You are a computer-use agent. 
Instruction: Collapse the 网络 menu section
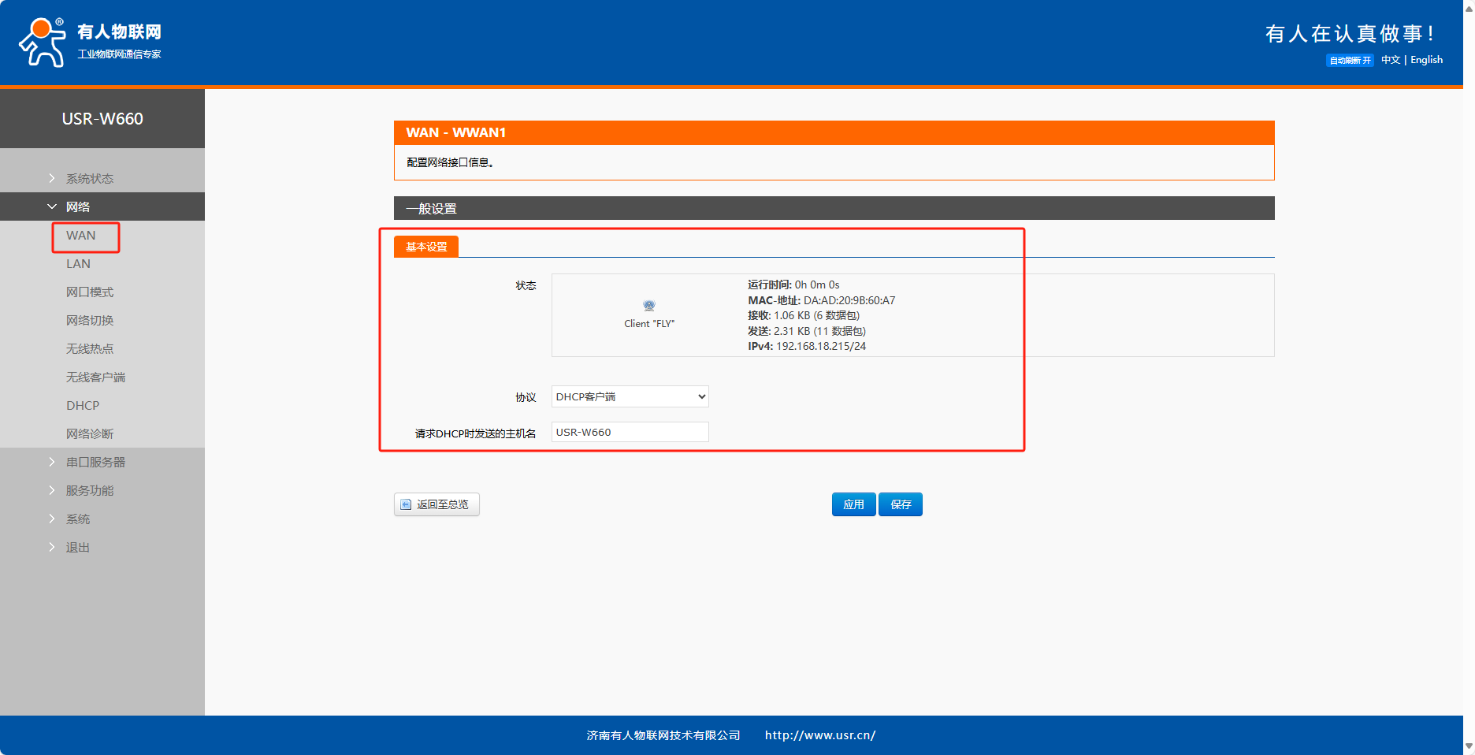click(x=77, y=207)
